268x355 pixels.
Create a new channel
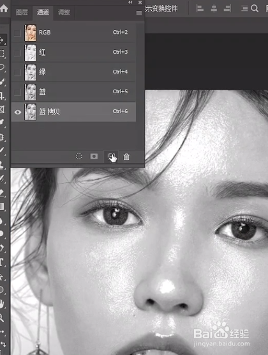[111, 157]
